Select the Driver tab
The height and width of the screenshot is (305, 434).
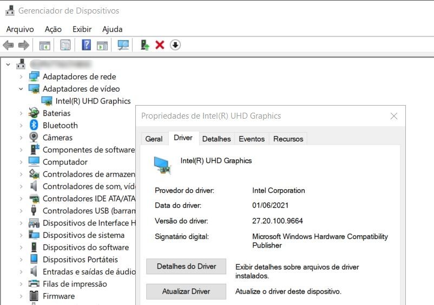183,138
